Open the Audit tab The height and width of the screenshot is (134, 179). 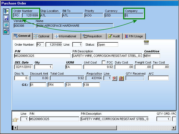[115, 36]
